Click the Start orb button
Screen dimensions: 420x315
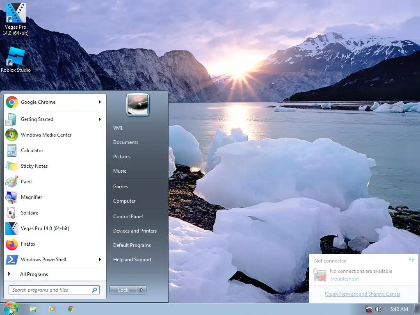pos(11,309)
